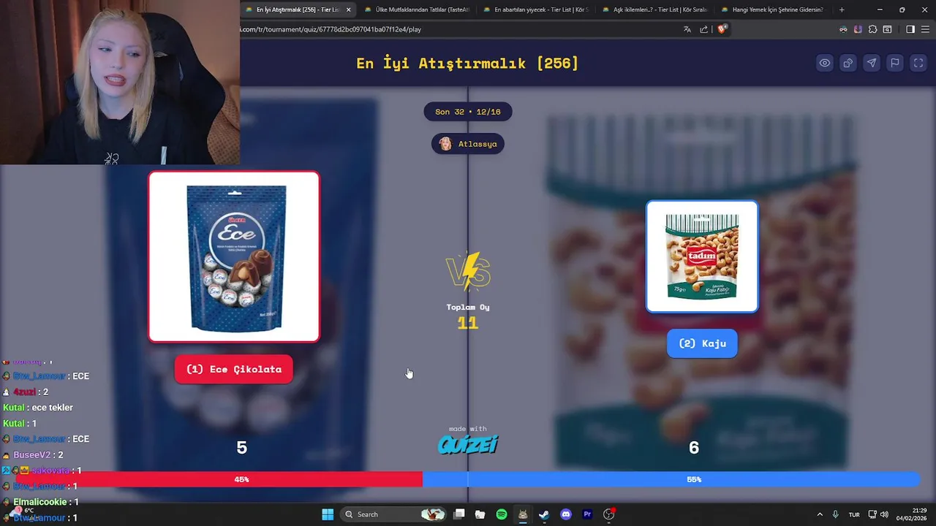
Task: Click the Ece chocolate bag image
Action: click(x=234, y=256)
